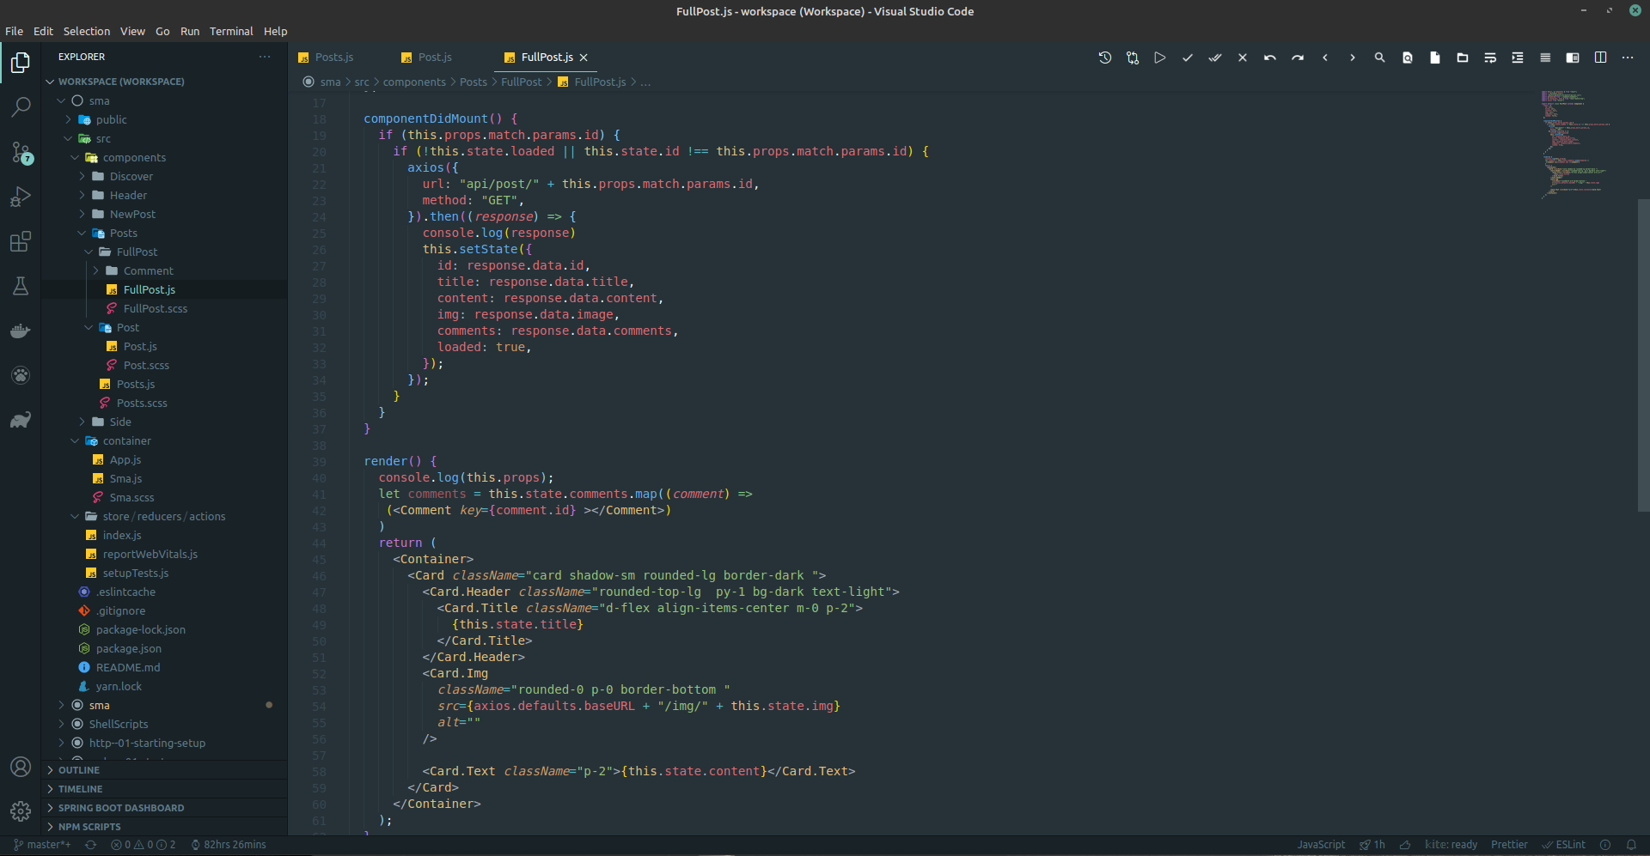Open the Selection menu
The width and height of the screenshot is (1650, 856).
(x=87, y=31)
